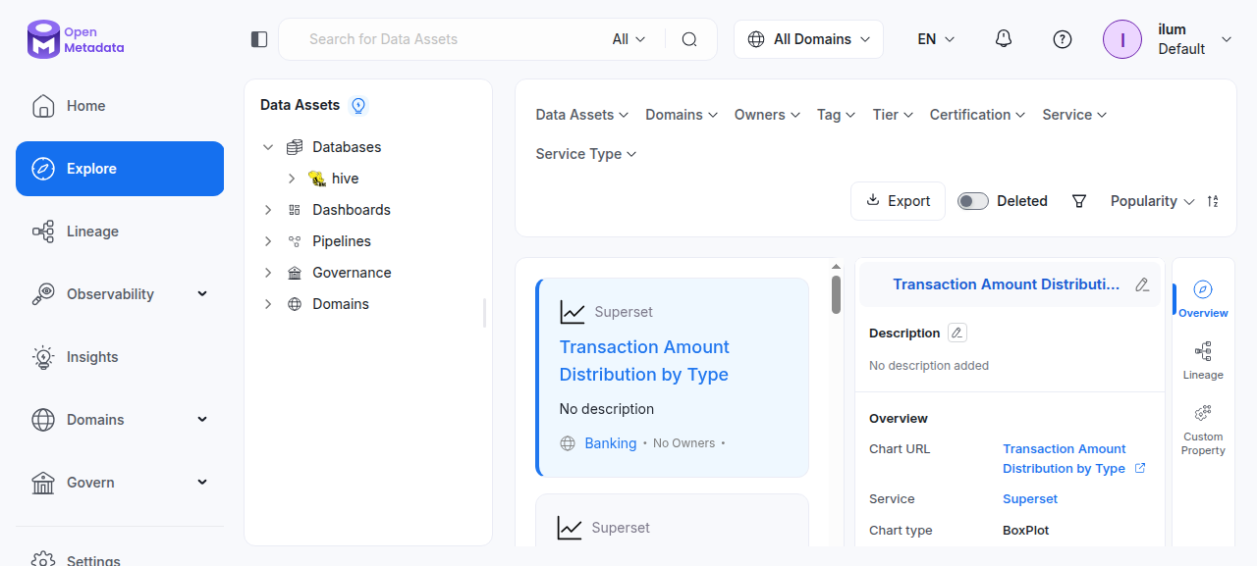Open Lineage in the sidebar

120,232
